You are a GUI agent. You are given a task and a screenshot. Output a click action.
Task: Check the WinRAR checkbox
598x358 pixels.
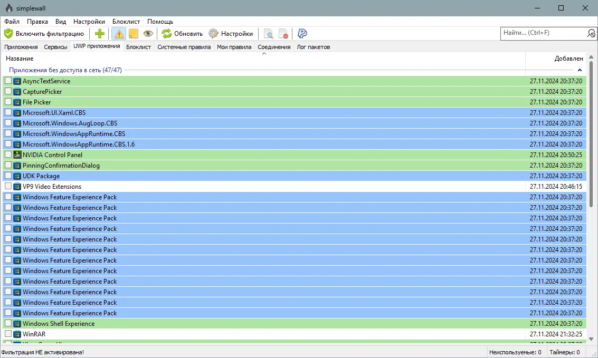click(x=8, y=334)
